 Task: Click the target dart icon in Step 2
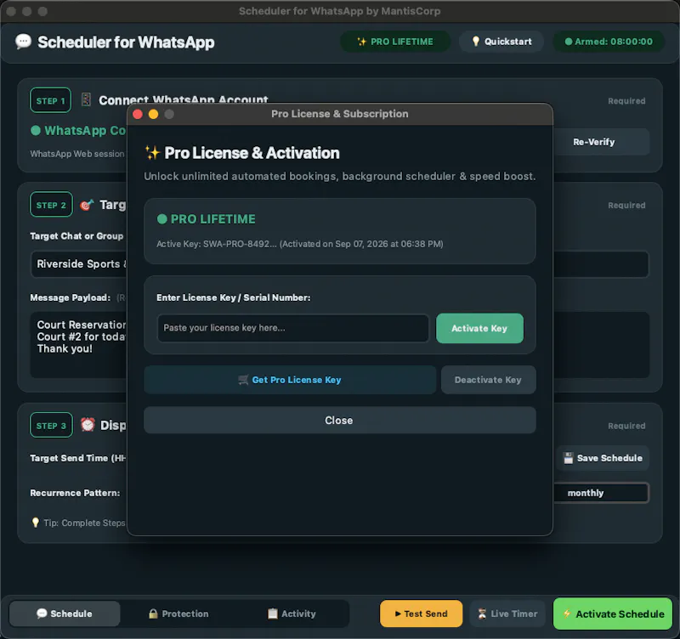(x=87, y=205)
